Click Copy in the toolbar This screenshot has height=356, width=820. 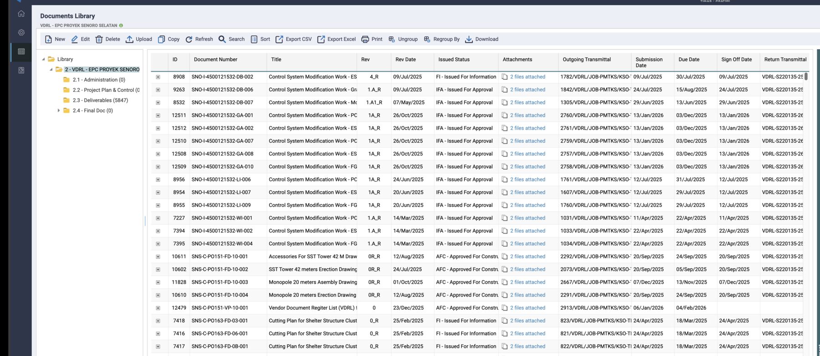point(169,39)
